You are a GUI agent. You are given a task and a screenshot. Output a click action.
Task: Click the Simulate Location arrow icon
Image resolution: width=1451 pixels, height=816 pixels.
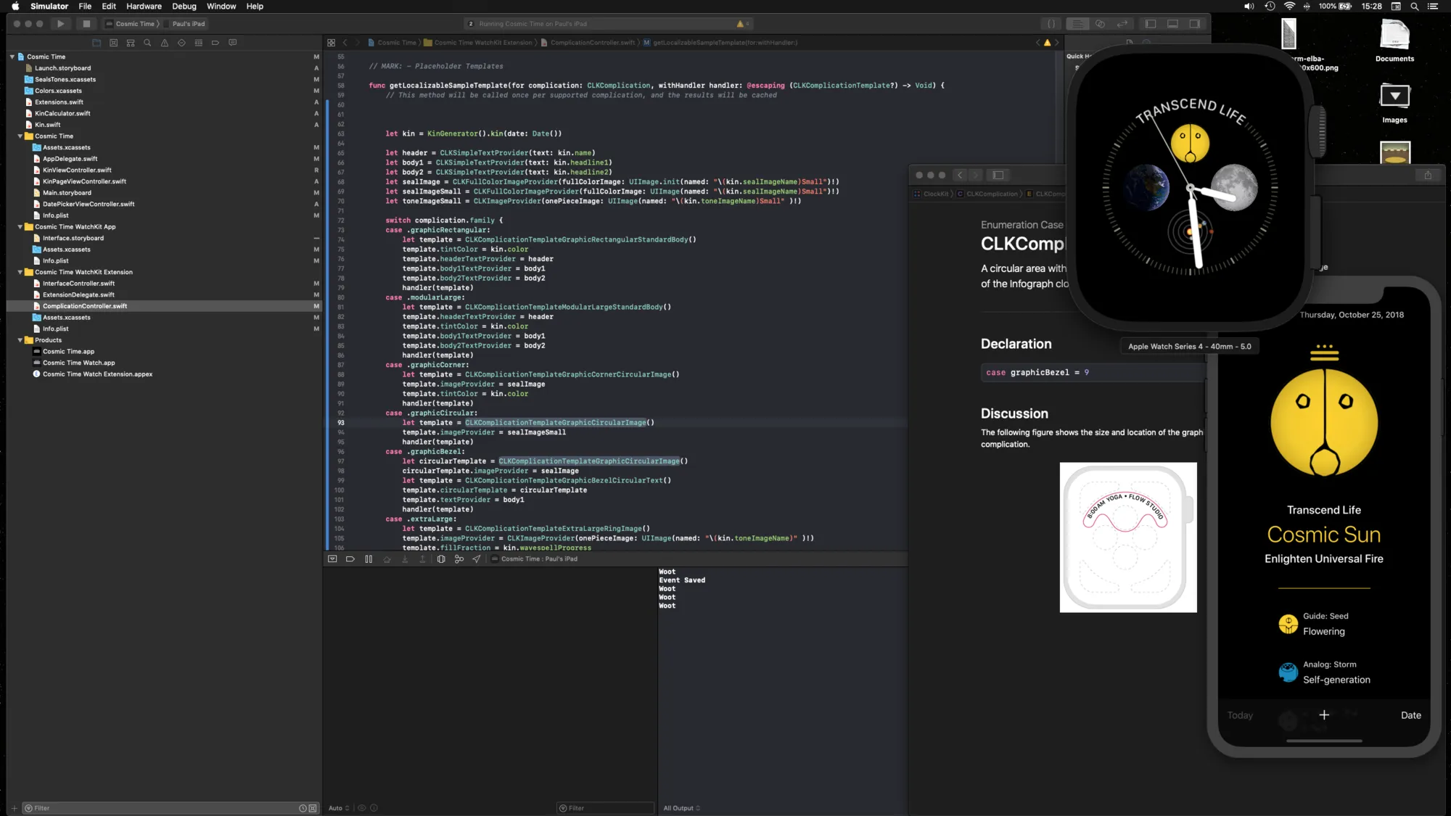[x=477, y=559]
